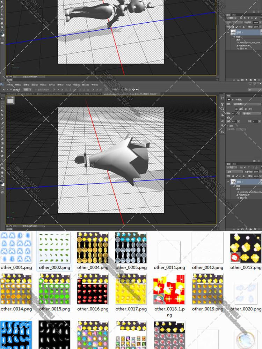Open the lens type dropdown next to FOV
Image resolution: width=262 pixels, height=349 pixels.
click(x=251, y=113)
